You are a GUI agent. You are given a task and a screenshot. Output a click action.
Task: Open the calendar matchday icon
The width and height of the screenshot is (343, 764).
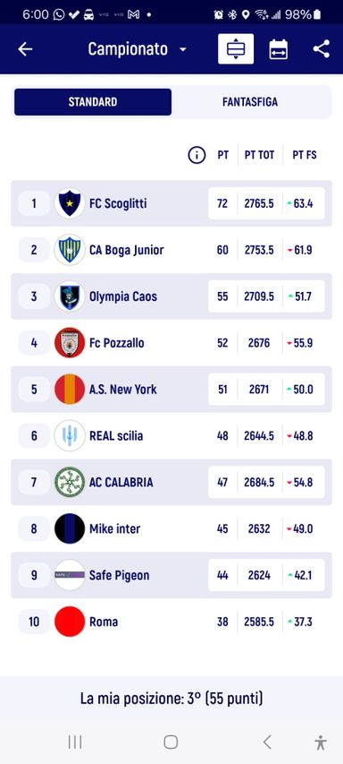(279, 49)
